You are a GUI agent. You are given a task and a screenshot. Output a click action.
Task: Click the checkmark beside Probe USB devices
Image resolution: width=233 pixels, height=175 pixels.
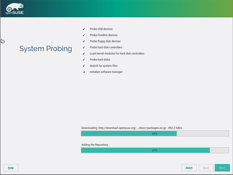pos(84,29)
